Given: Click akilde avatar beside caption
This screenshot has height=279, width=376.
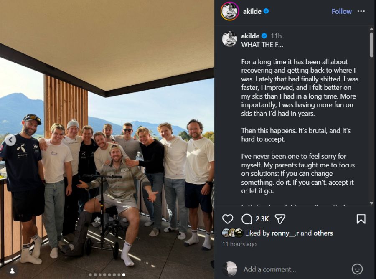Looking at the screenshot, I should [229, 39].
